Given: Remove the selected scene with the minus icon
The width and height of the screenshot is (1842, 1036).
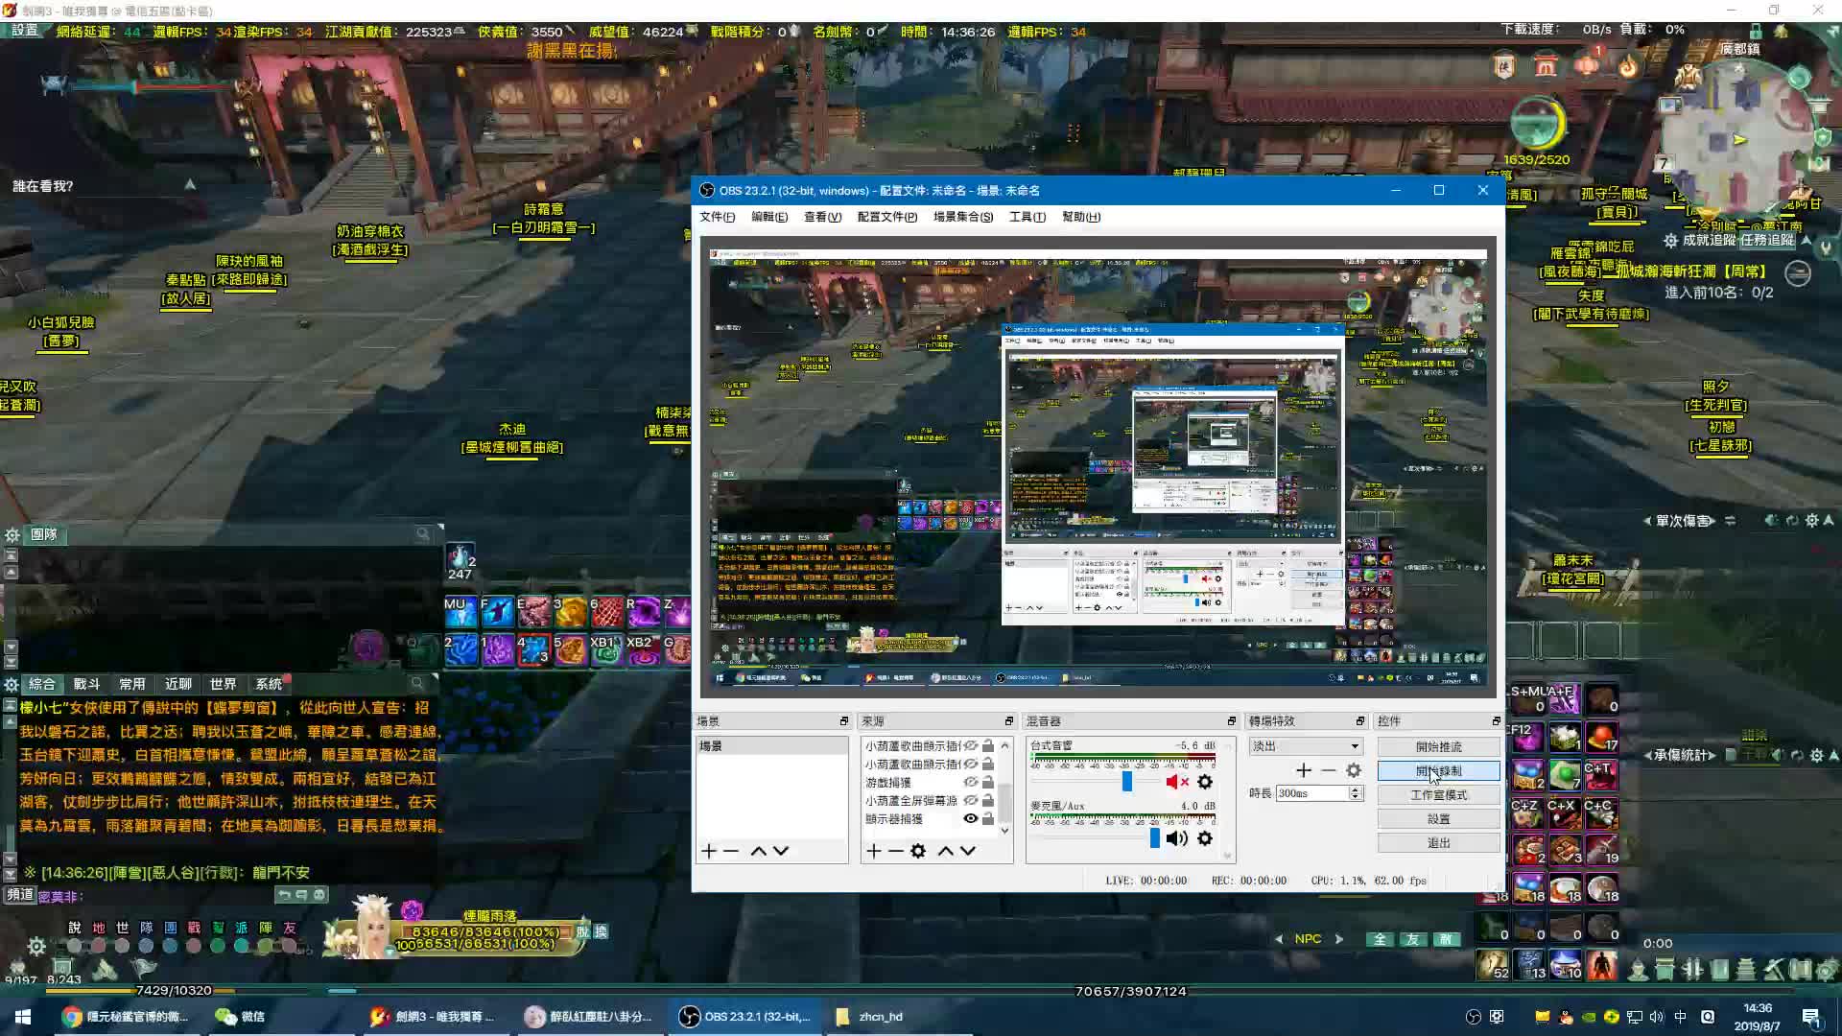Looking at the screenshot, I should (731, 851).
